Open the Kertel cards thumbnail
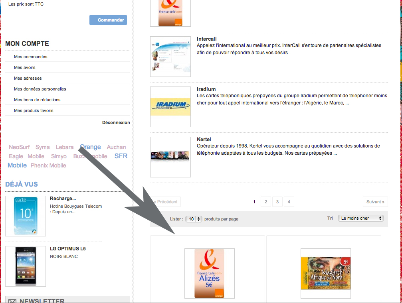Image resolution: width=402 pixels, height=303 pixels. [x=170, y=157]
